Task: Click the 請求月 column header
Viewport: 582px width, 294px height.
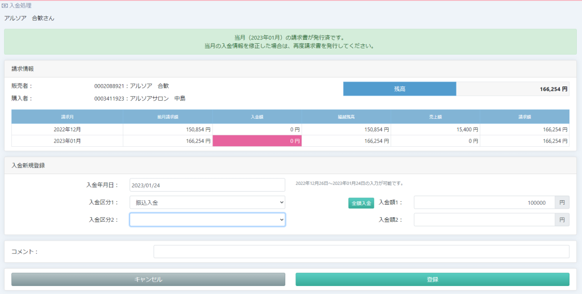Action: click(x=67, y=117)
